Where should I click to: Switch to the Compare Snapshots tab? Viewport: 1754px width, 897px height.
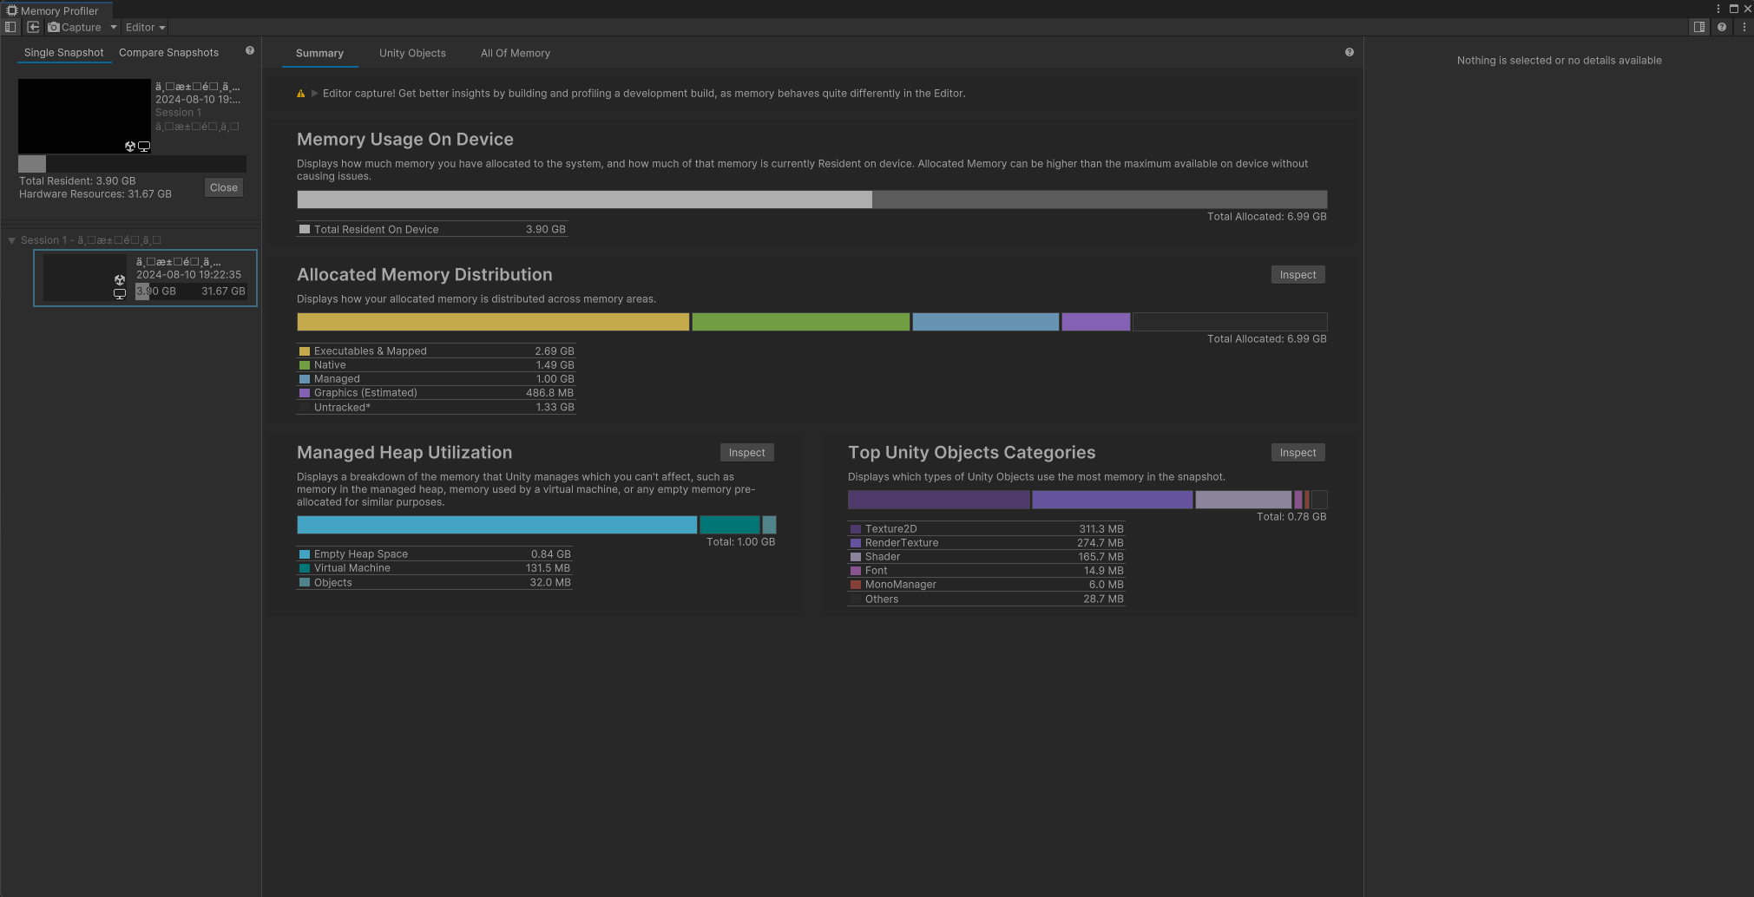click(x=168, y=53)
